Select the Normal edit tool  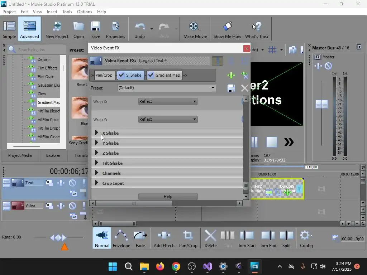[102, 238]
